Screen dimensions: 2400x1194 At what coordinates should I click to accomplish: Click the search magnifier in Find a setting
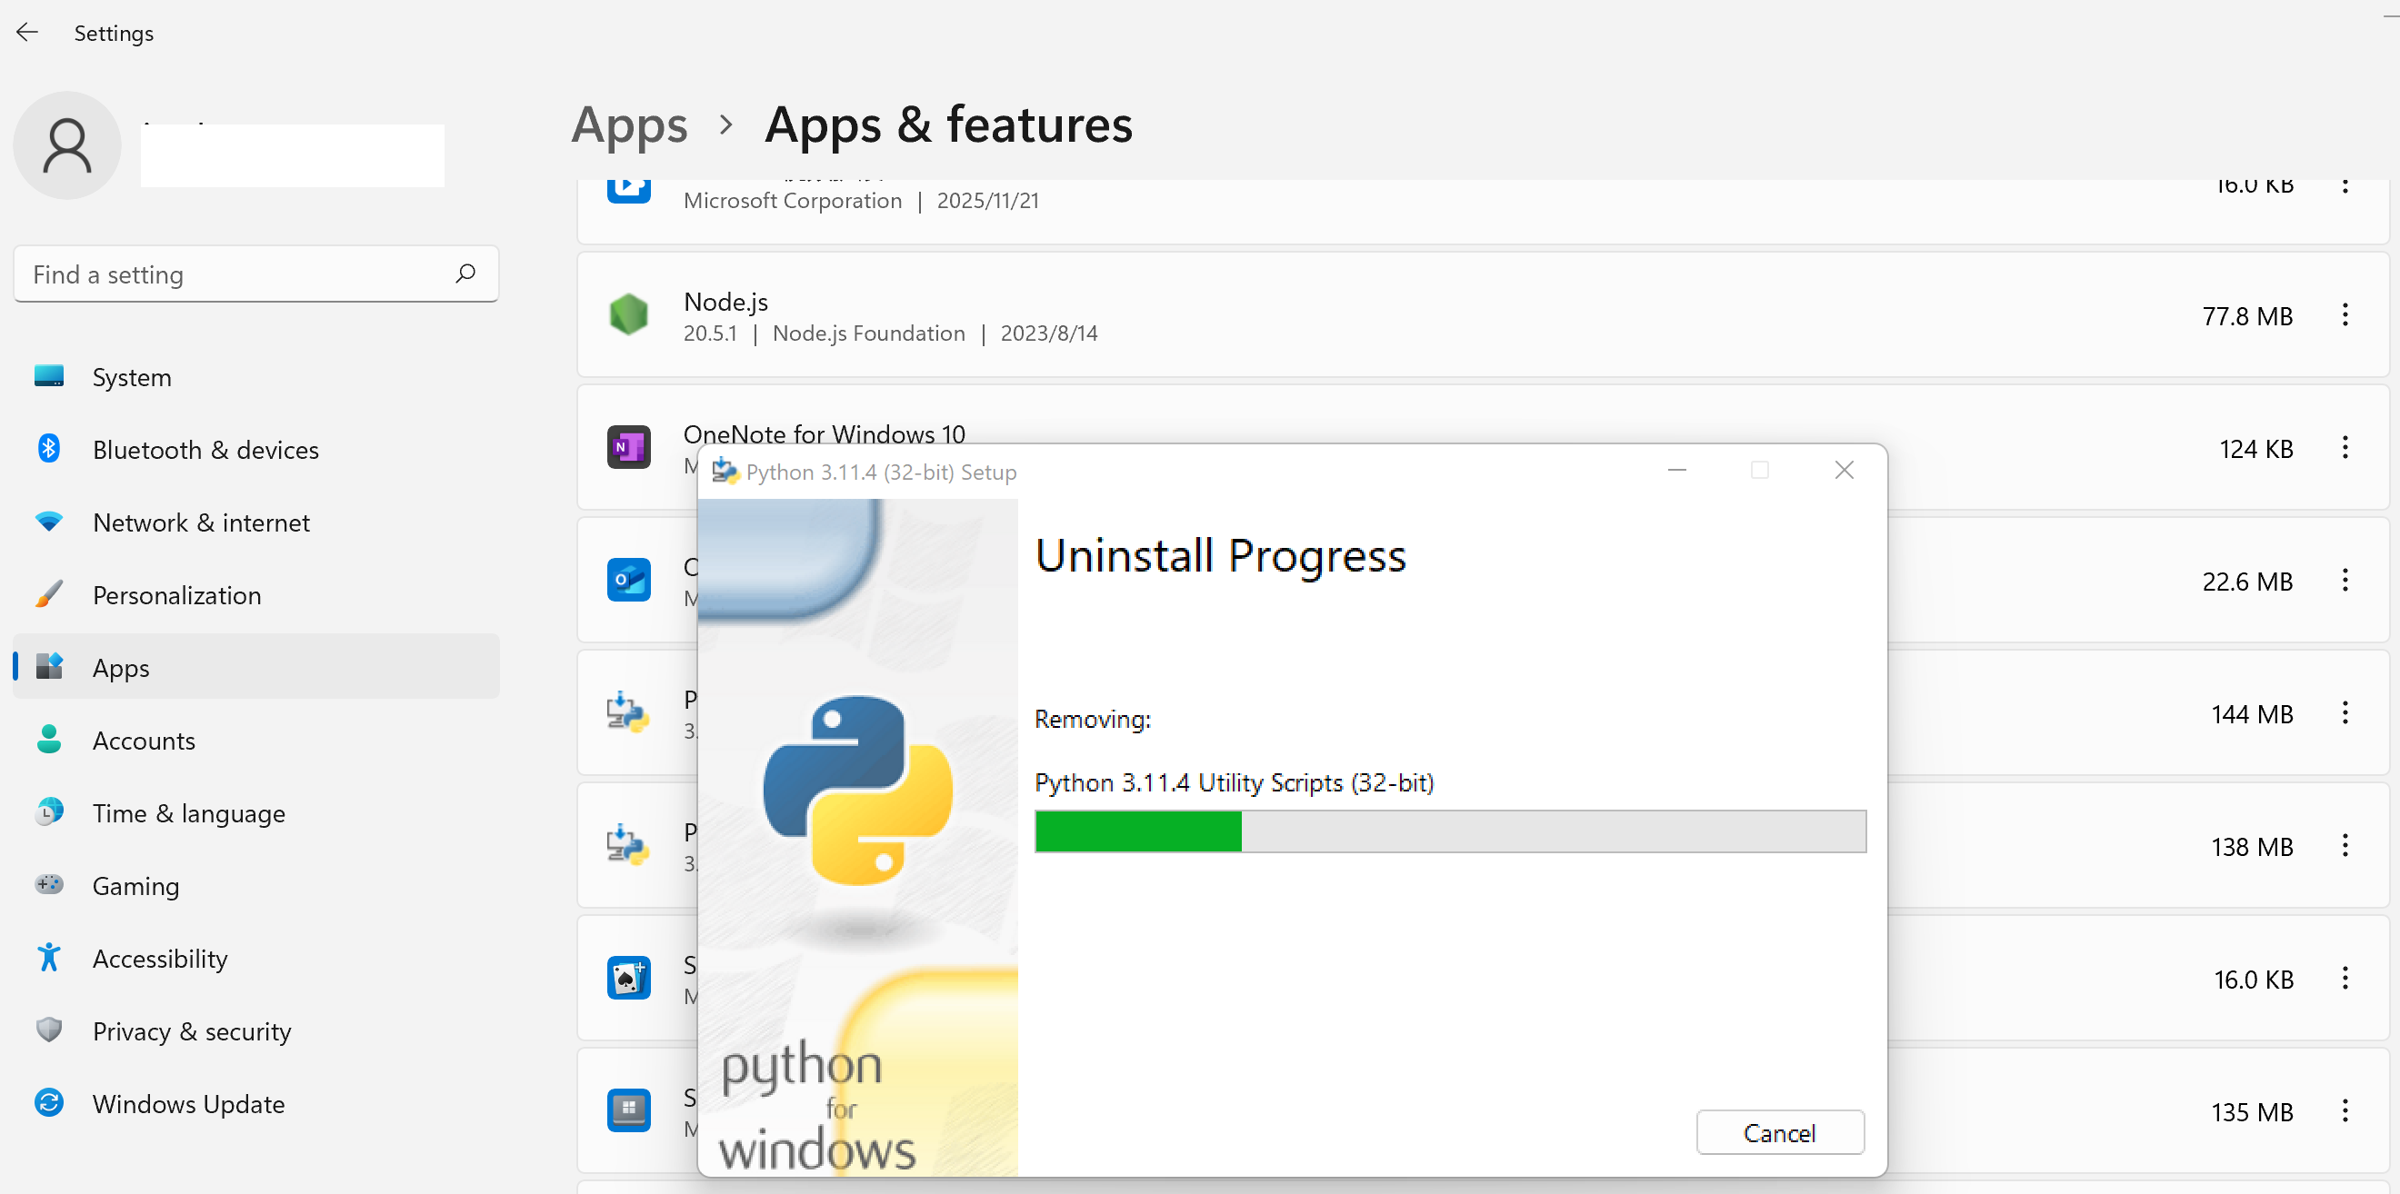465,274
